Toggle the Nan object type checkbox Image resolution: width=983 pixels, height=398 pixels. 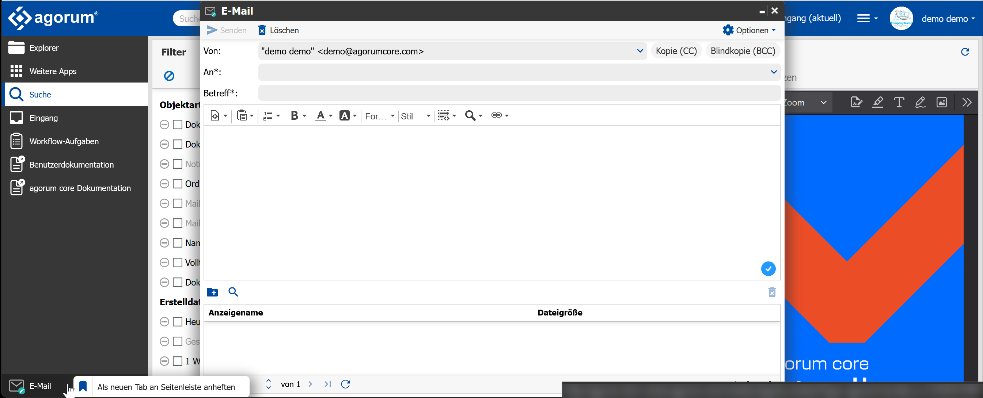(178, 243)
